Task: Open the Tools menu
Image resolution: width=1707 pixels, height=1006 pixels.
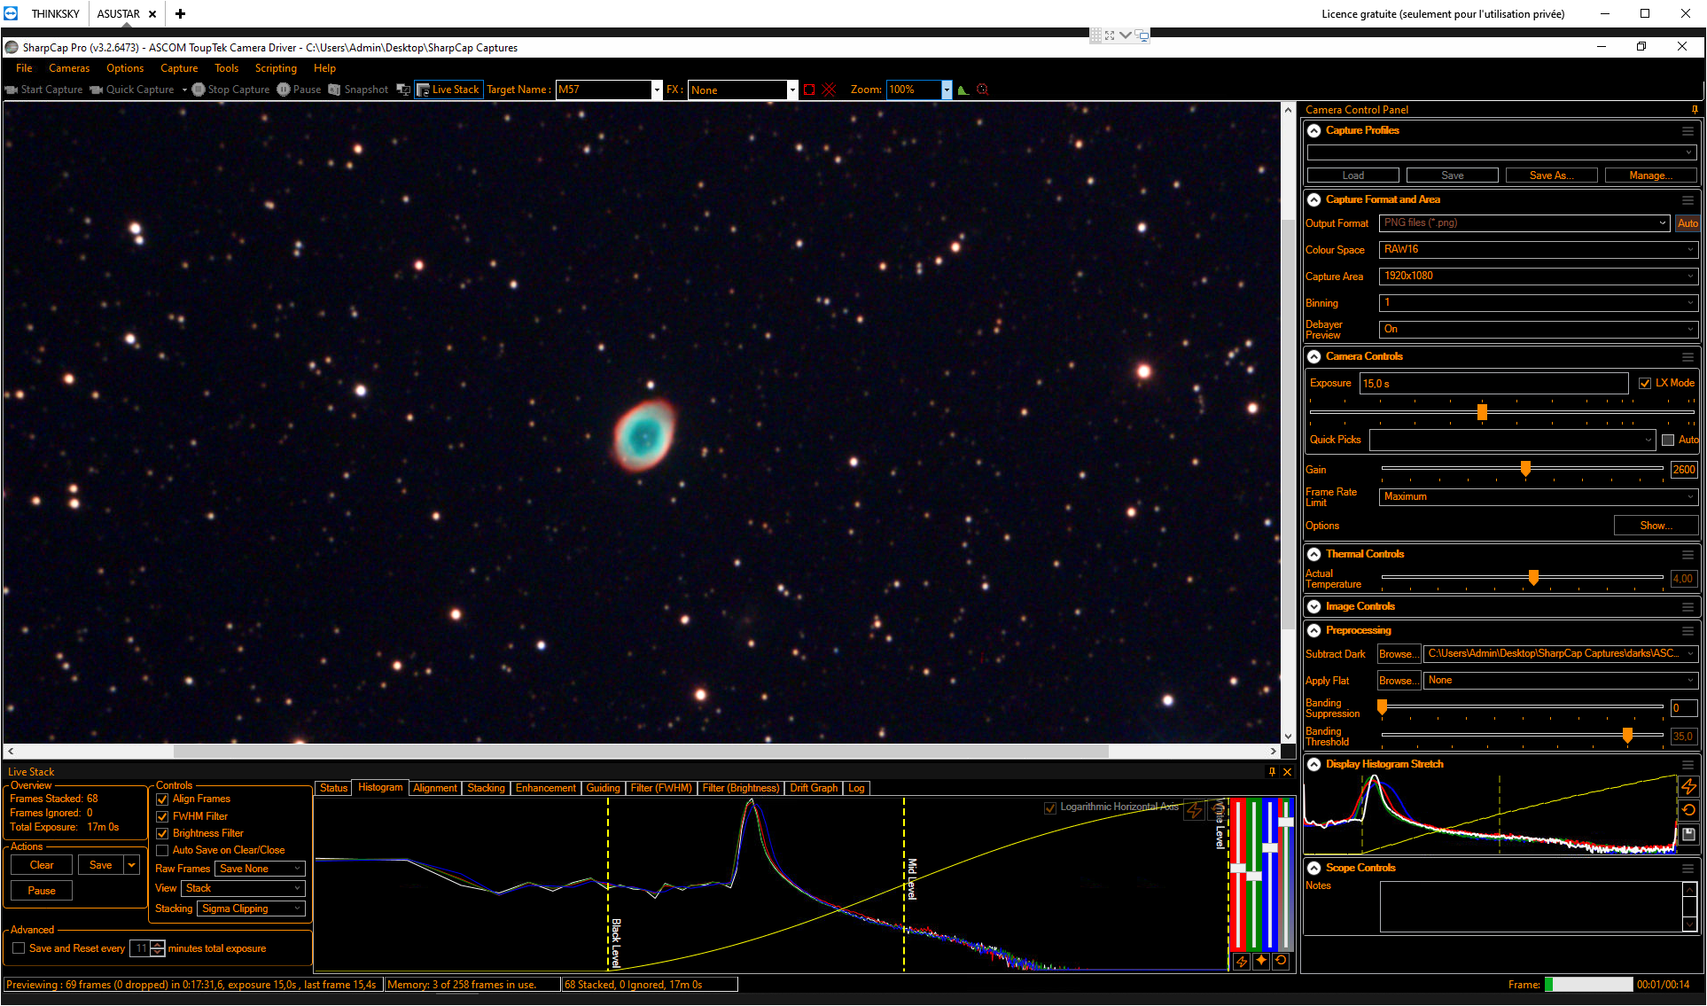Action: click(226, 68)
